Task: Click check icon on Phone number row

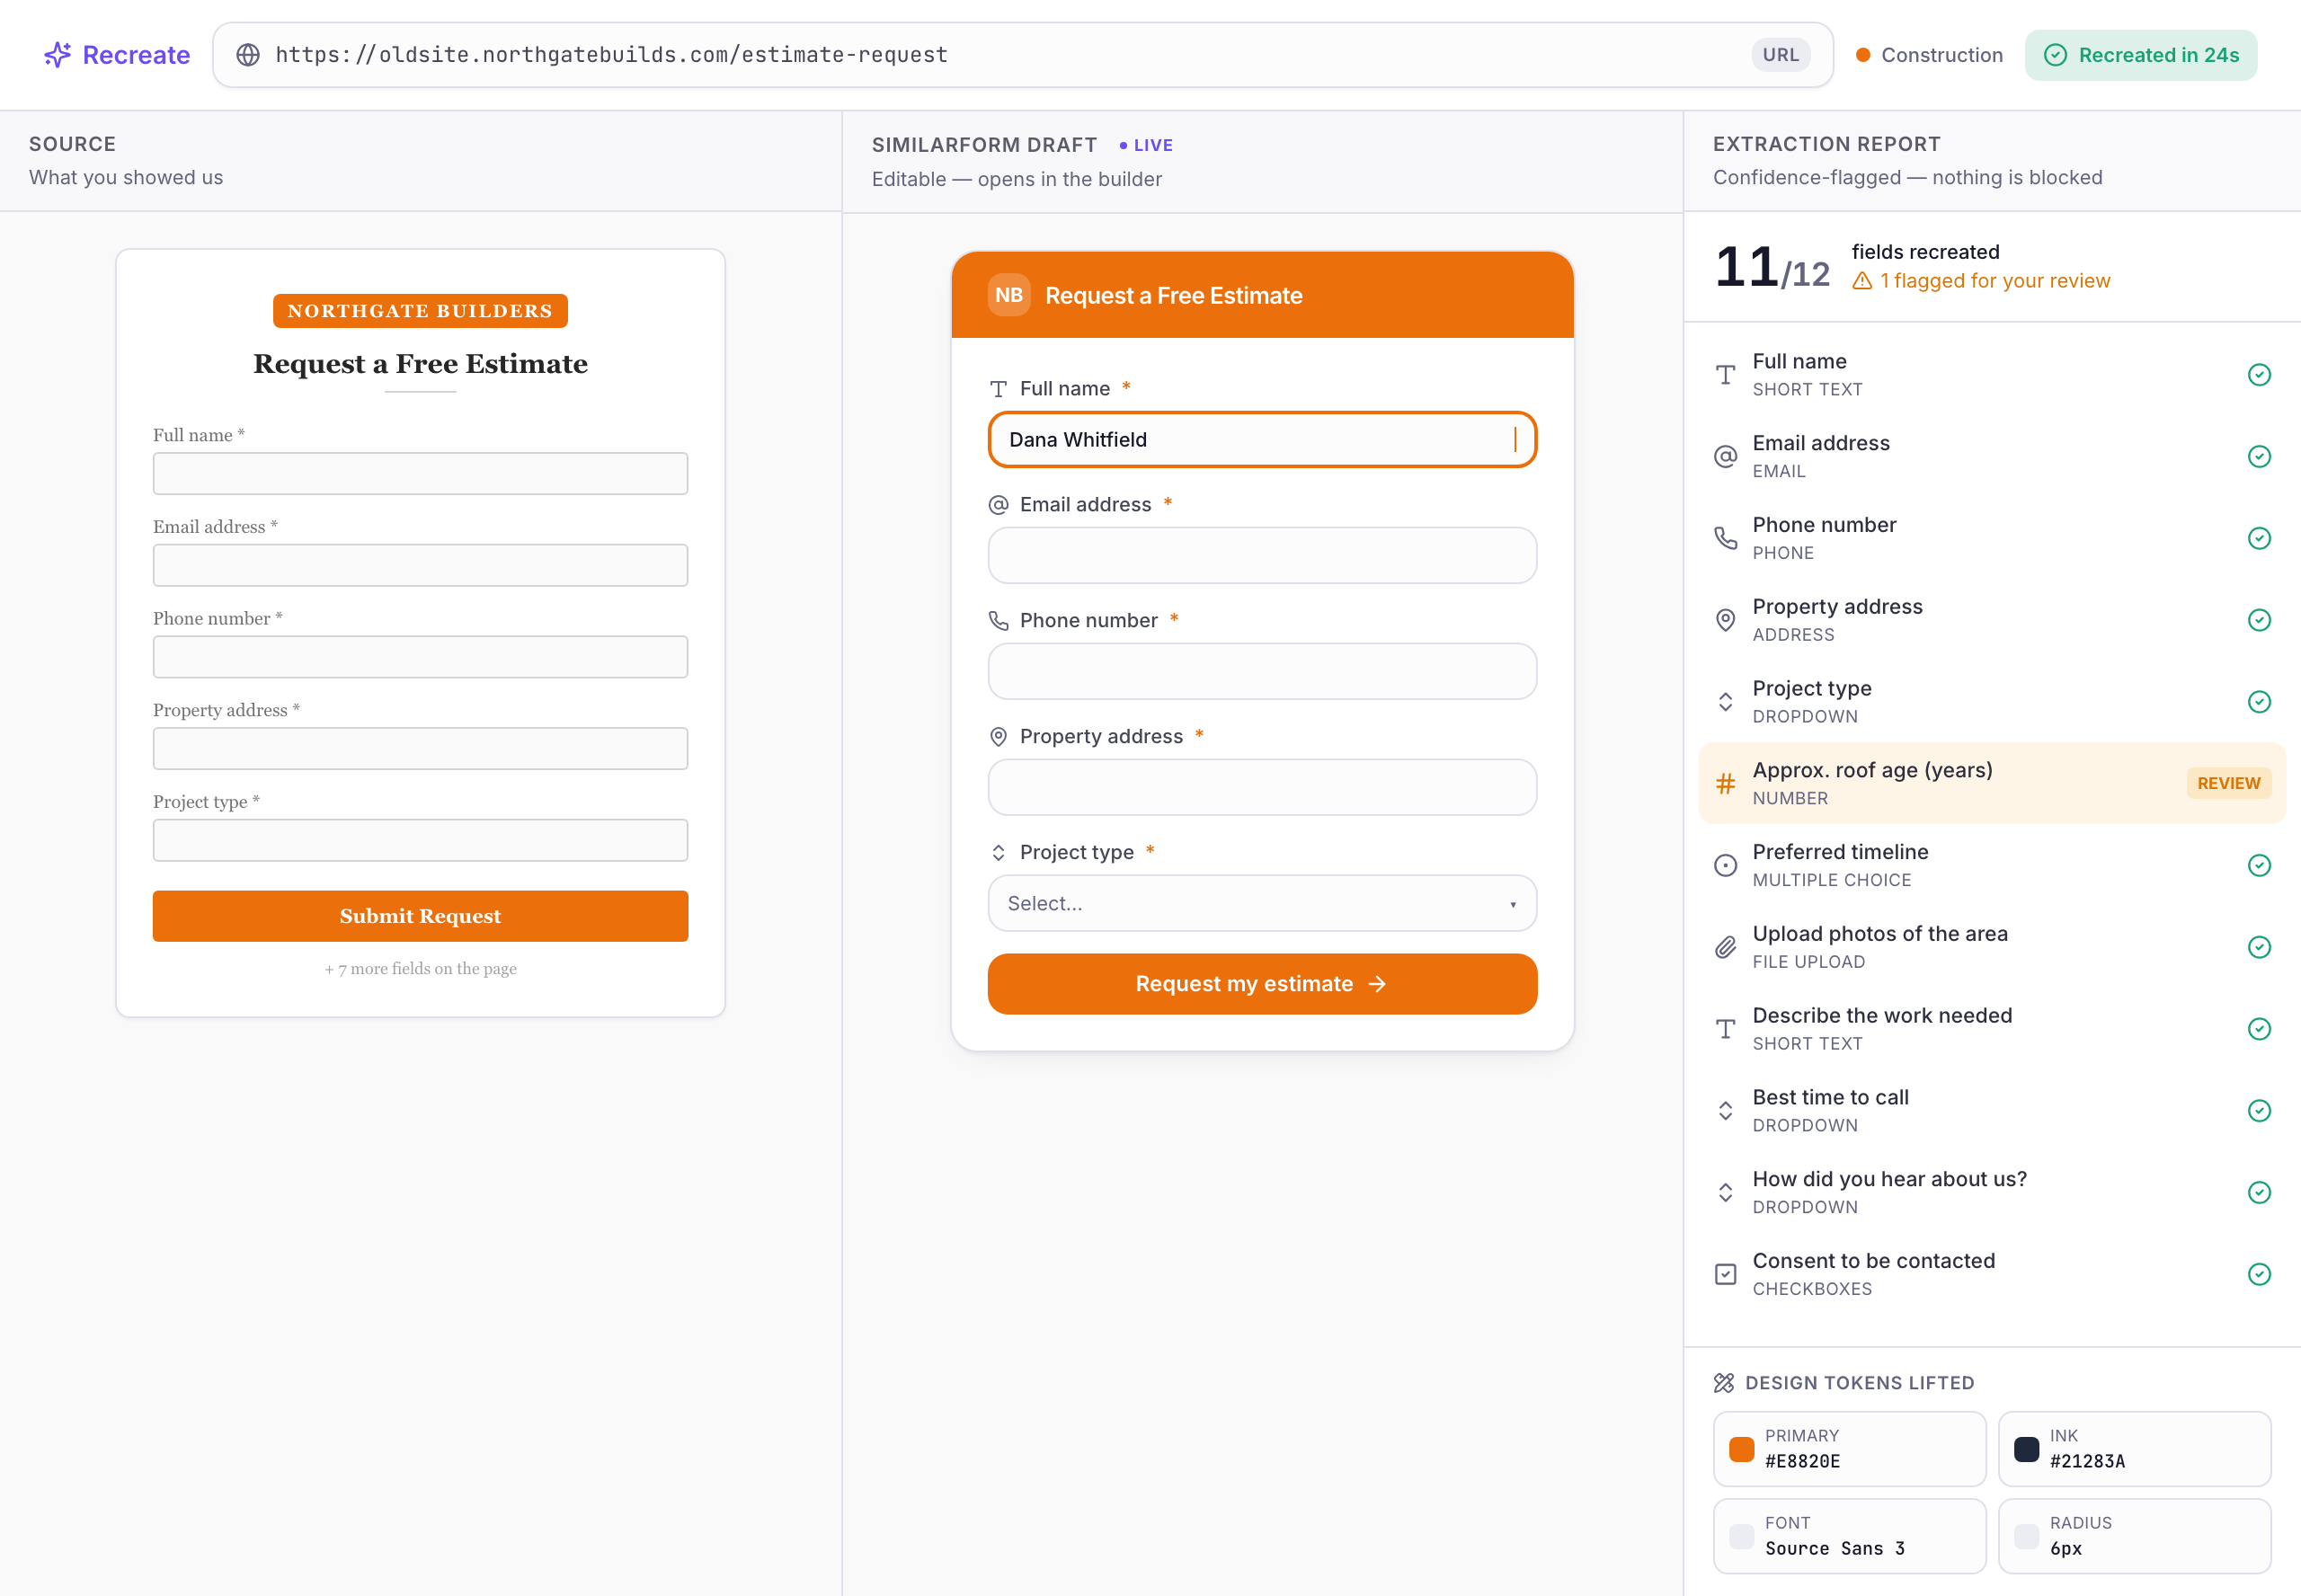Action: coord(2259,538)
